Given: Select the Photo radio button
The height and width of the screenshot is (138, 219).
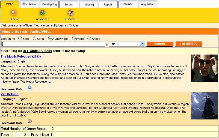Looking at the screenshot, I should (x=74, y=38).
